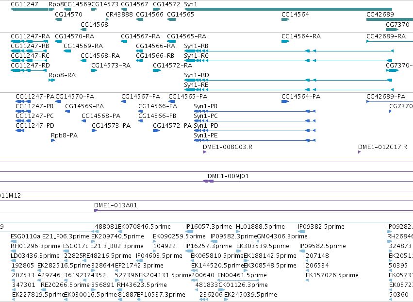Screen dimensions: 413x302
Task: Select EST IP04603.5prime
Action: pos(159,256)
